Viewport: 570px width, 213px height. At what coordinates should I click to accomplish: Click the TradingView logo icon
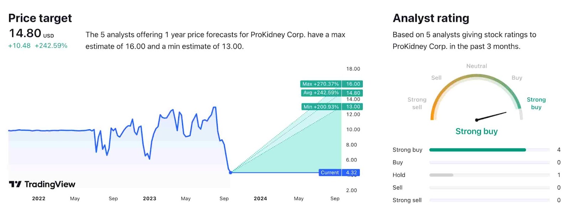(15, 184)
